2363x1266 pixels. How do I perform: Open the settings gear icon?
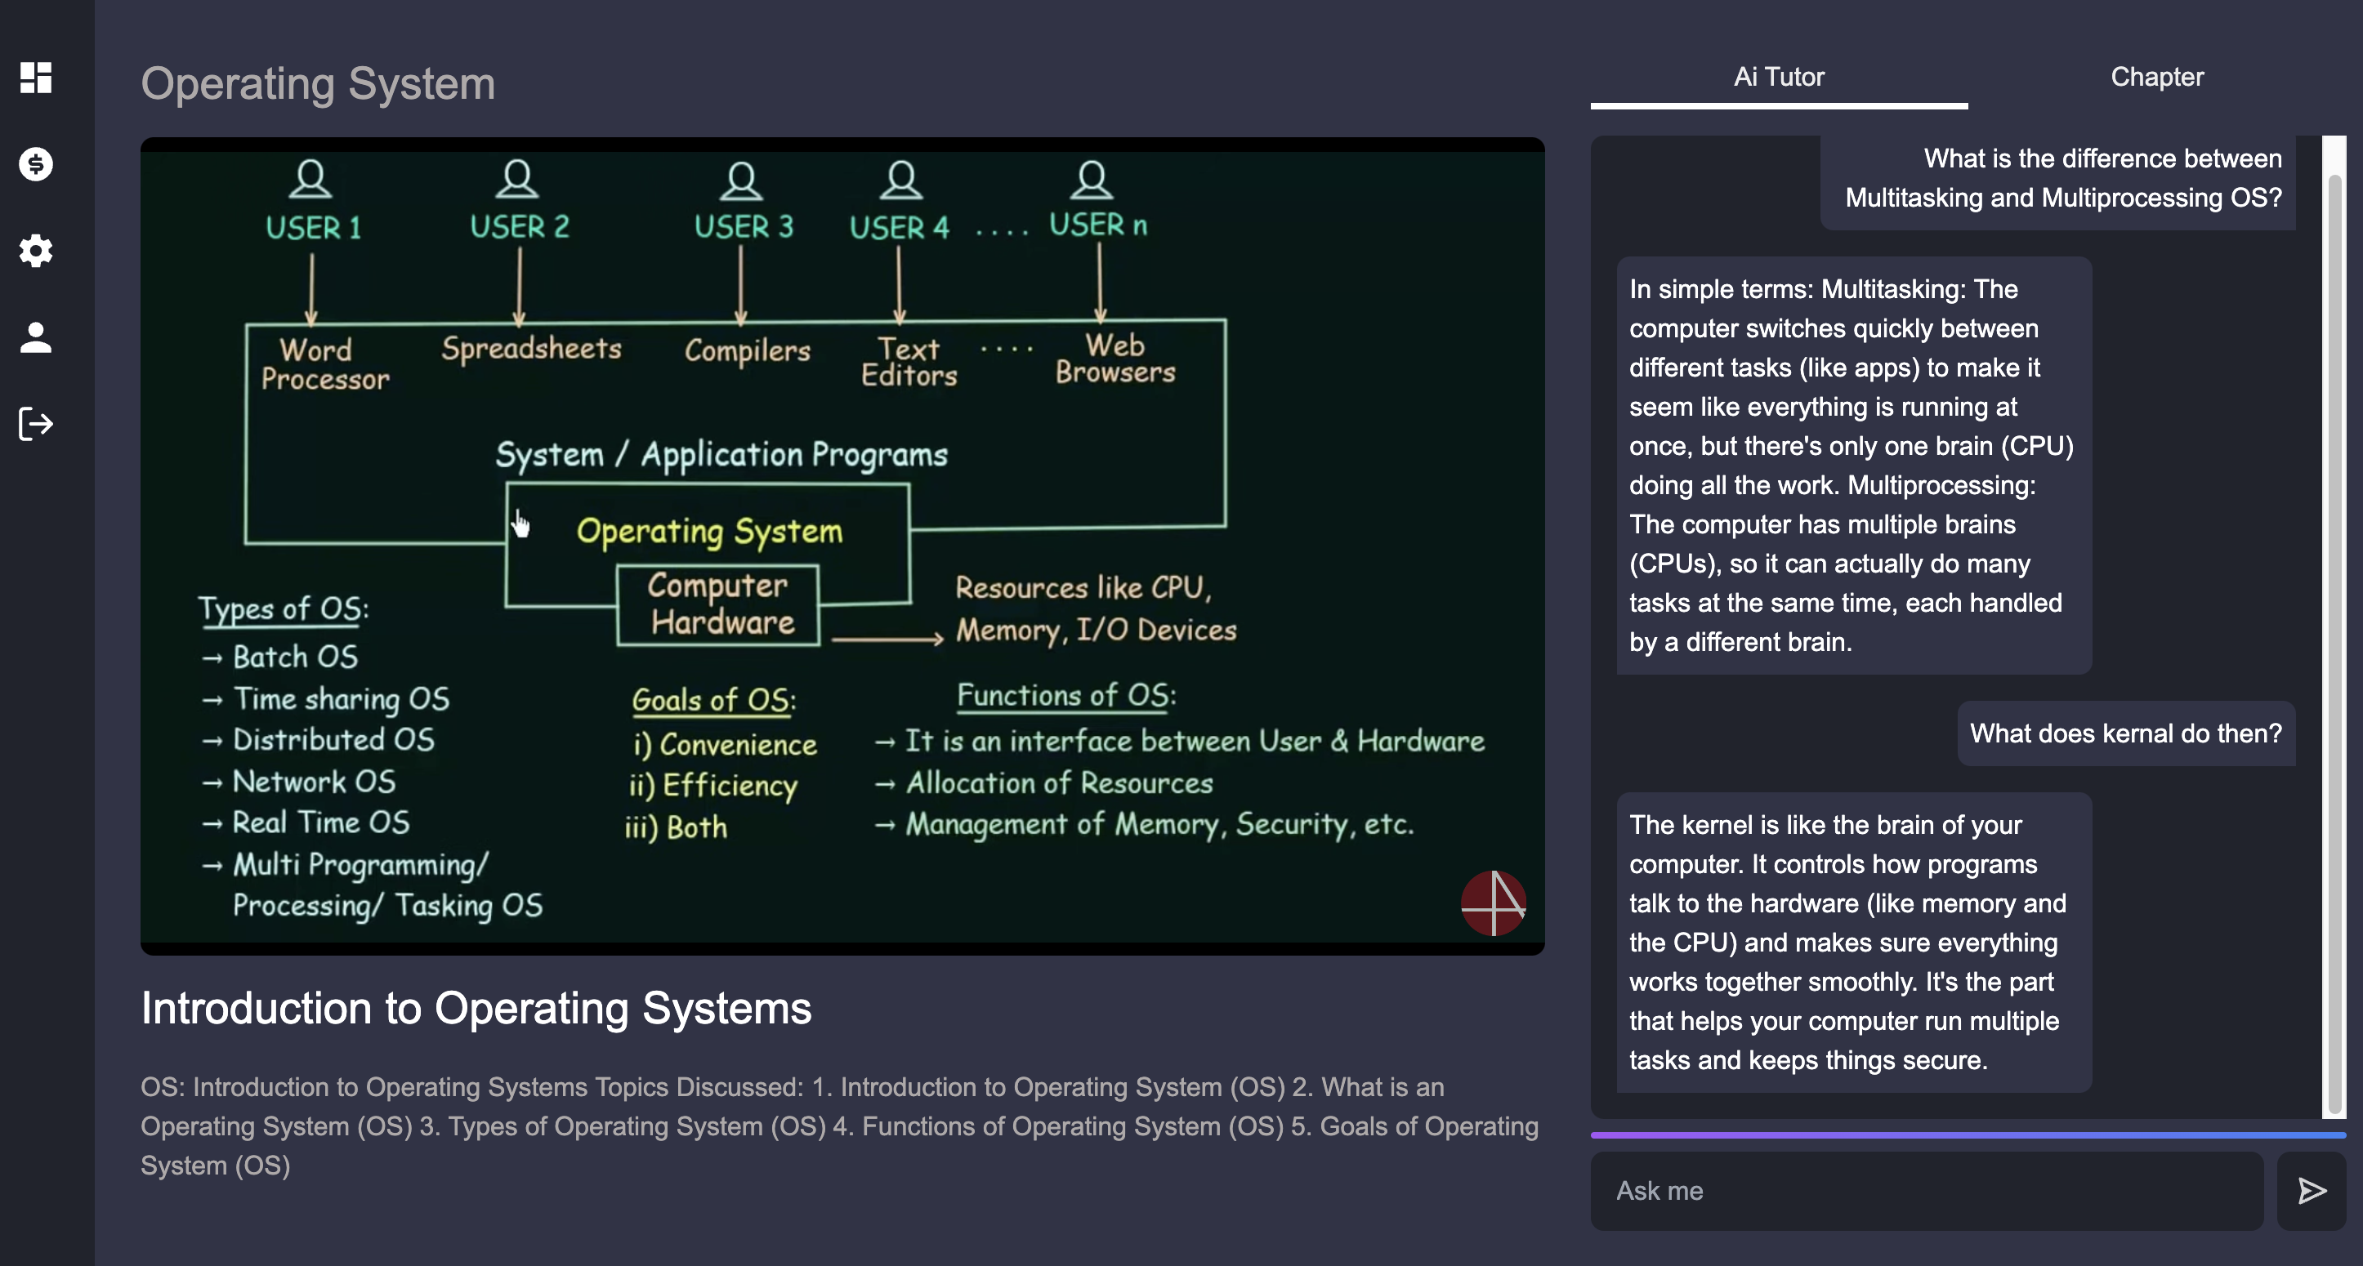click(x=36, y=250)
